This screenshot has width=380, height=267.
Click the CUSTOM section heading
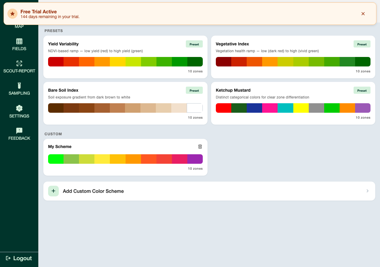pos(53,134)
